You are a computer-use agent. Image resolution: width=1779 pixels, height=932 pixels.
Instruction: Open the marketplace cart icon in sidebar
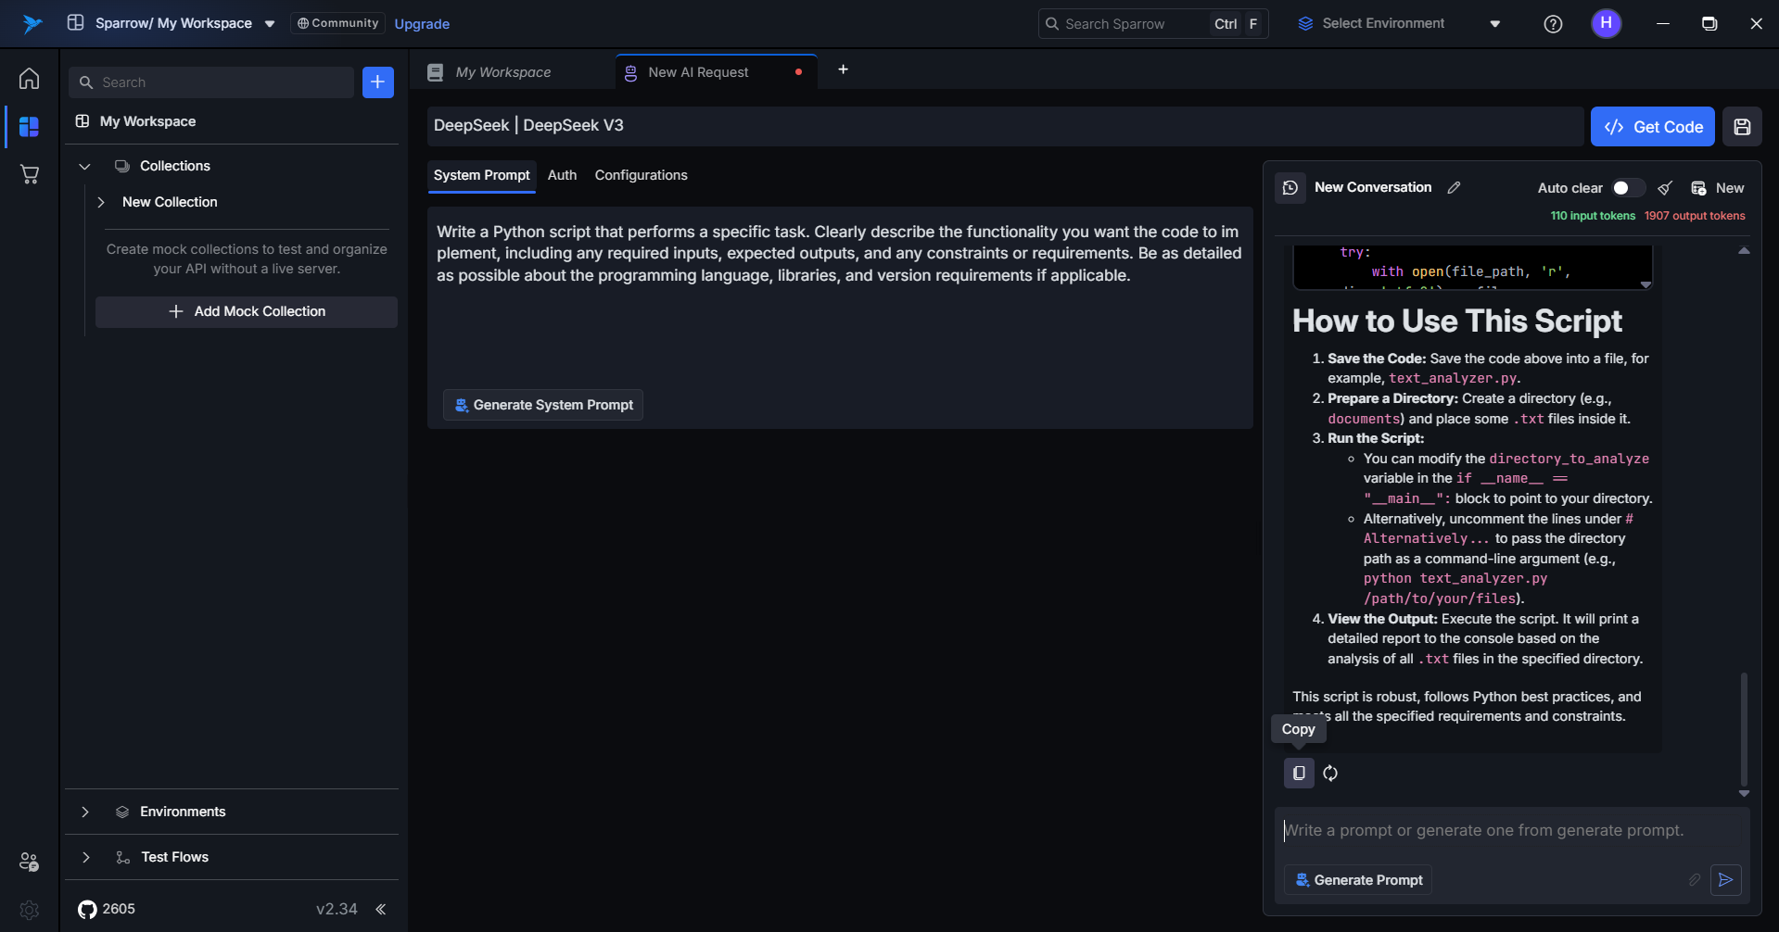click(30, 174)
